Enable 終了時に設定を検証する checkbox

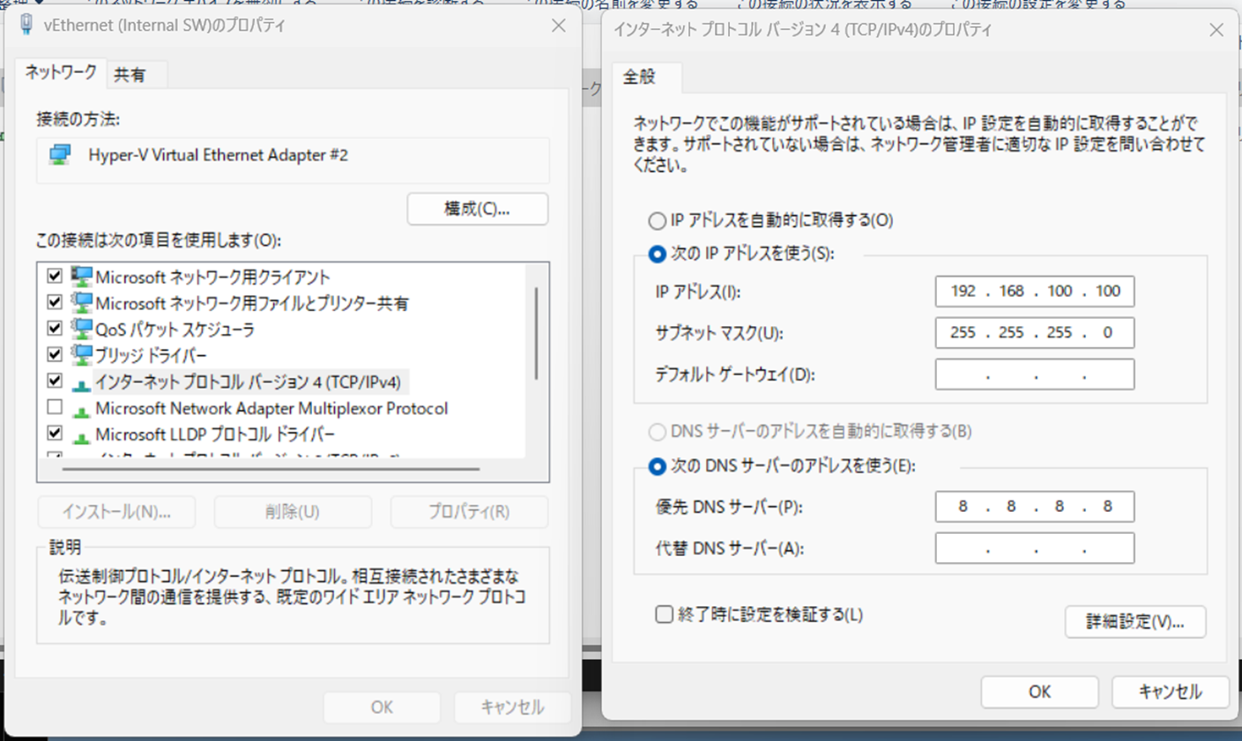point(665,614)
